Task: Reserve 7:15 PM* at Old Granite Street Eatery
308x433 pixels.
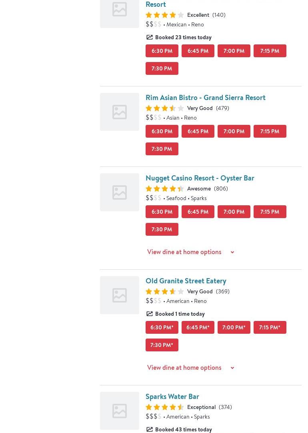Action: pyautogui.click(x=270, y=327)
